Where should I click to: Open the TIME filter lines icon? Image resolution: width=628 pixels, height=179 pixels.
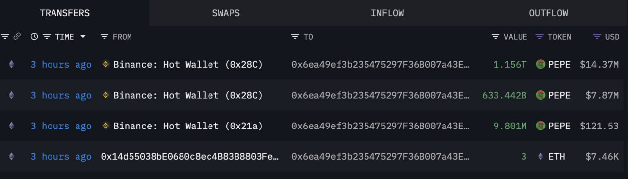(47, 37)
